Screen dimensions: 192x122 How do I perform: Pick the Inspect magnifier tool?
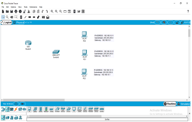tap(7, 17)
